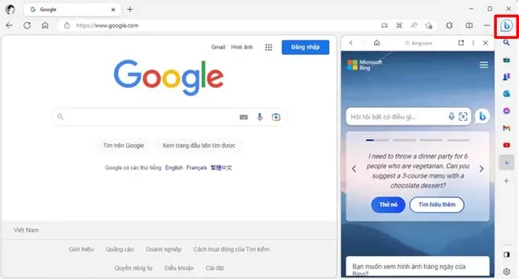Show next Bing suggestion card
Viewport: 519px width, 279px height.
(x=482, y=169)
